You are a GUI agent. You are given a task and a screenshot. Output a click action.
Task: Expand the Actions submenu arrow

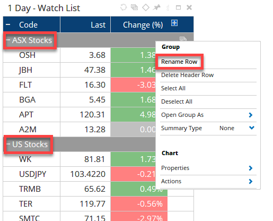coord(251,181)
